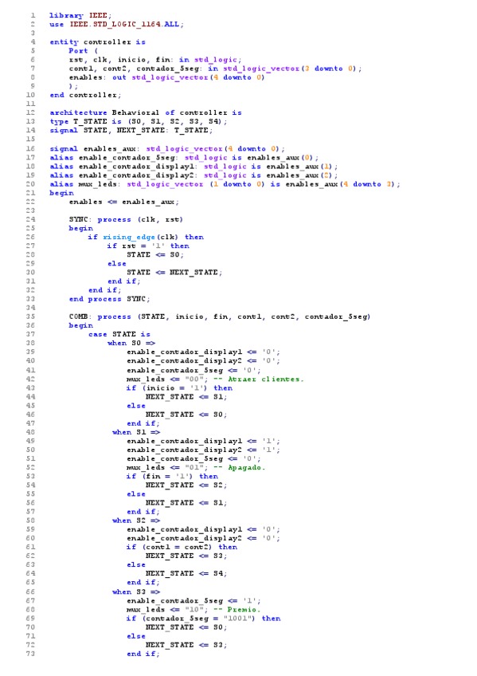
Task: Click line number 21 beside 'begin'
Action: click(x=30, y=193)
